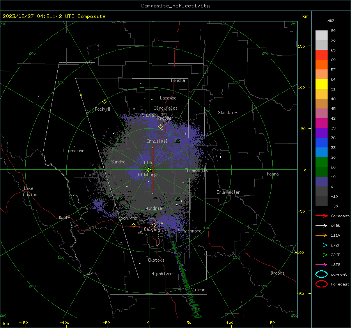Click the orange 111V arrow icon

[x=321, y=235]
